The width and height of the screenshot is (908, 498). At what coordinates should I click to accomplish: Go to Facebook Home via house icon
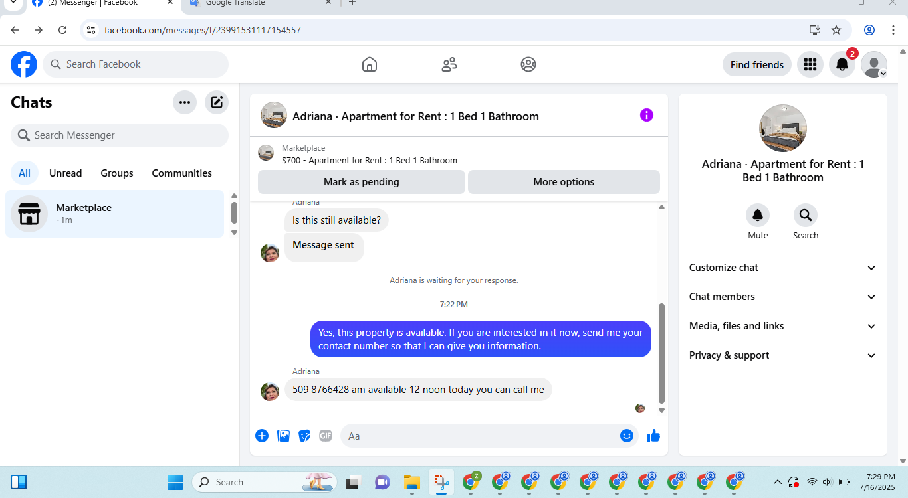tap(370, 64)
